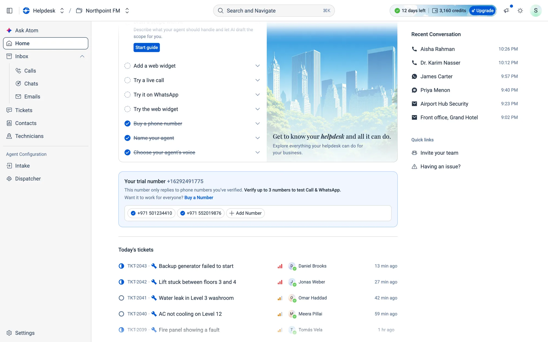
Task: Click Omar Haddad avatar
Action: (292, 298)
